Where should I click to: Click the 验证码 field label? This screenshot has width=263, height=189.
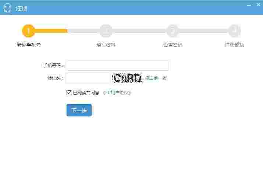point(55,78)
